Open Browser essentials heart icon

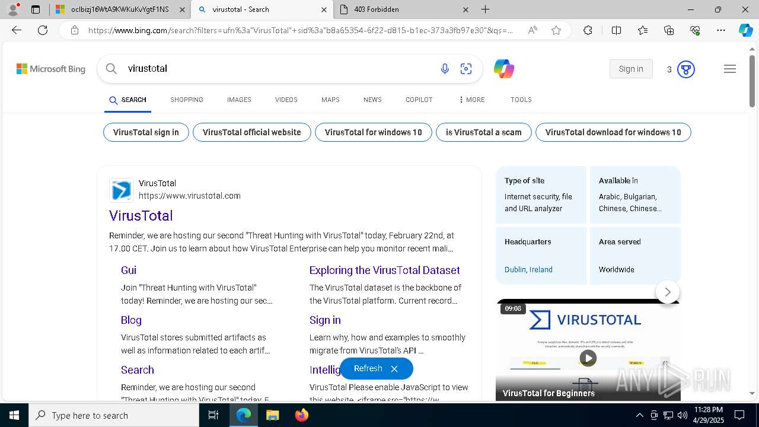[x=695, y=30]
